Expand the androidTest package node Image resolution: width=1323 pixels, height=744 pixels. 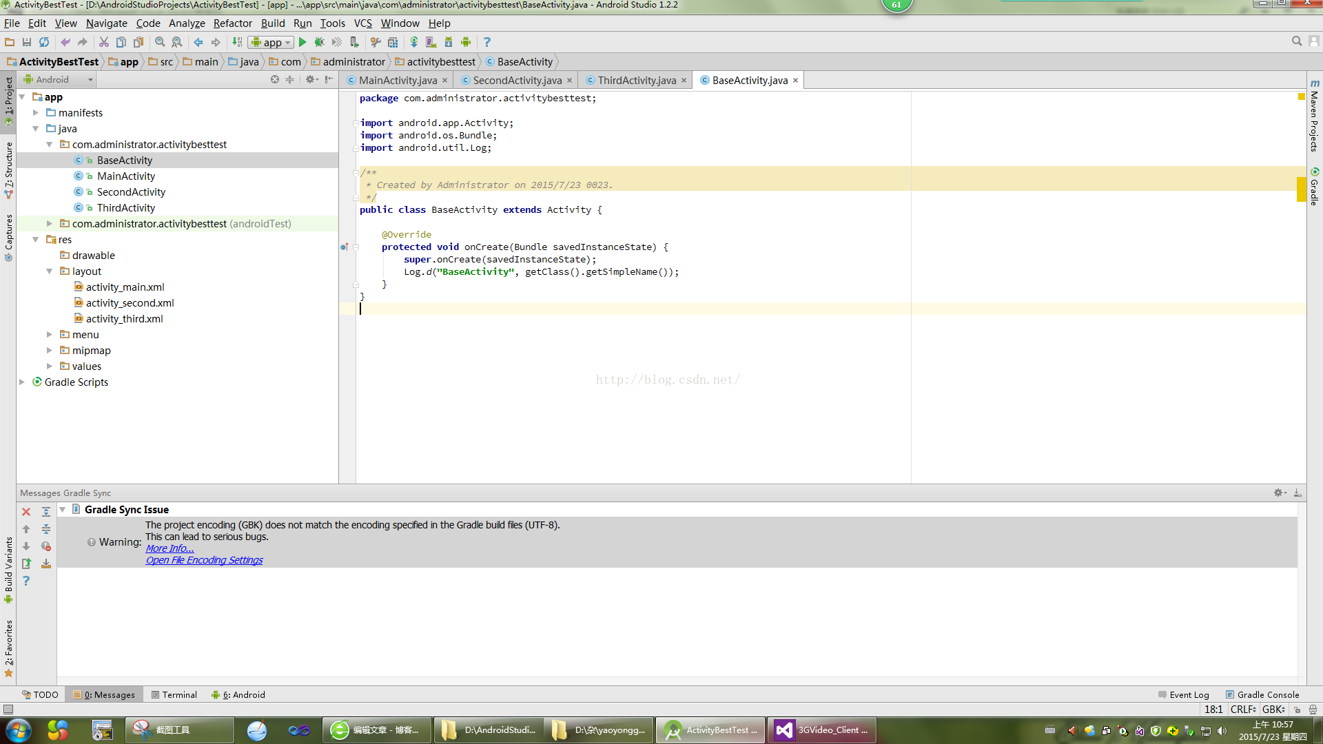point(50,224)
